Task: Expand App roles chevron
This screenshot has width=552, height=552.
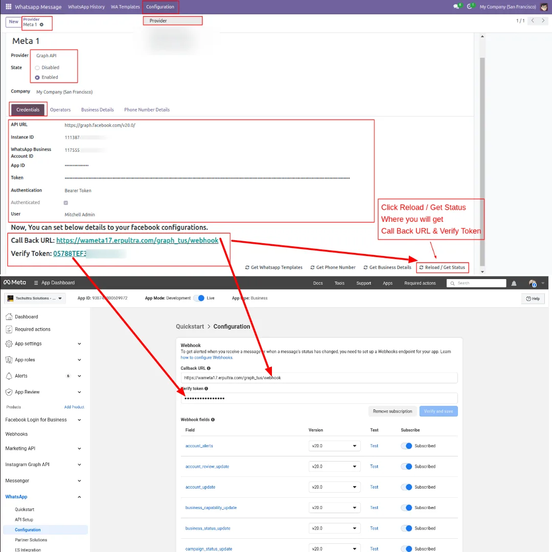Action: coord(79,360)
